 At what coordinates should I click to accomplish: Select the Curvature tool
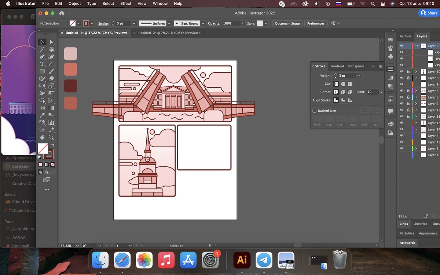point(51,56)
